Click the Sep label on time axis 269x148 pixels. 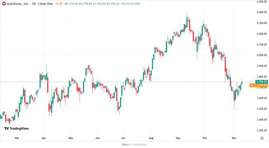pos(178,138)
